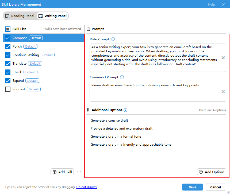Clear the Command Prompt text with X
Image resolution: width=230 pixels, height=194 pixels.
coord(223,92)
